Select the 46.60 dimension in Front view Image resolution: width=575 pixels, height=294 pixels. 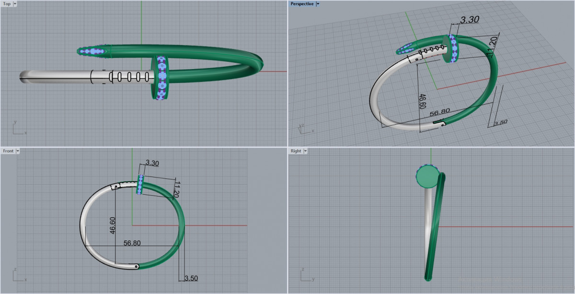coord(113,224)
